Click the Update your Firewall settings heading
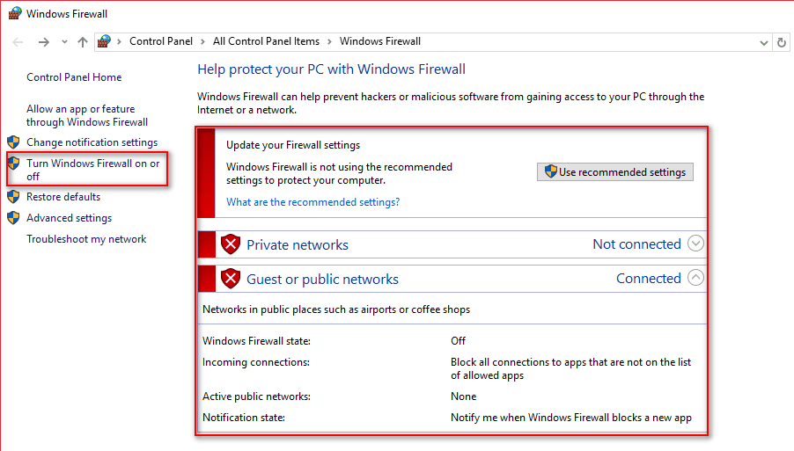Screen dimensions: 794x451 click(293, 145)
